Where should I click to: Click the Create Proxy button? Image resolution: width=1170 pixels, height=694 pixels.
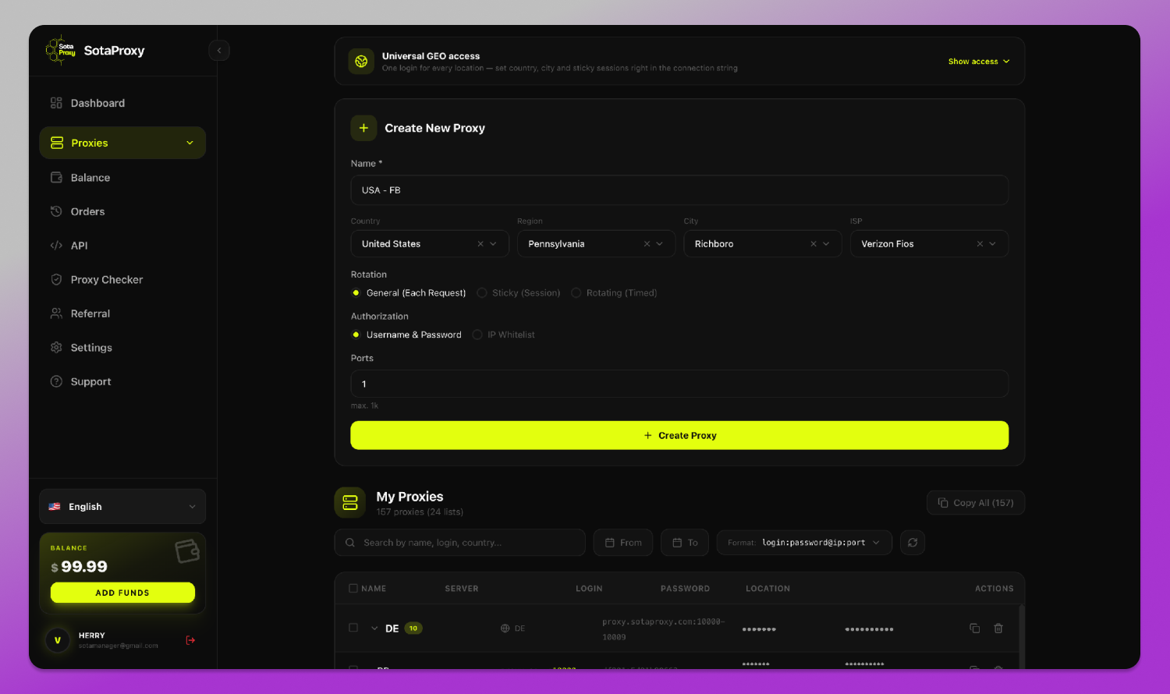point(679,435)
